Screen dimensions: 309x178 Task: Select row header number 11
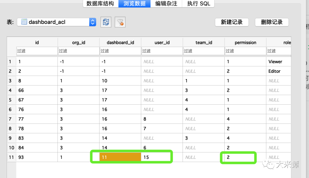tap(12, 157)
